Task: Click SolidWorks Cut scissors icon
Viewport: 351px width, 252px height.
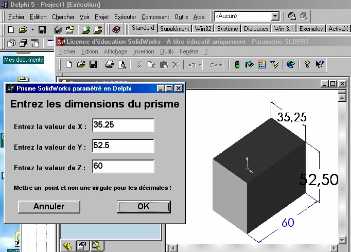Action: pos(139,65)
